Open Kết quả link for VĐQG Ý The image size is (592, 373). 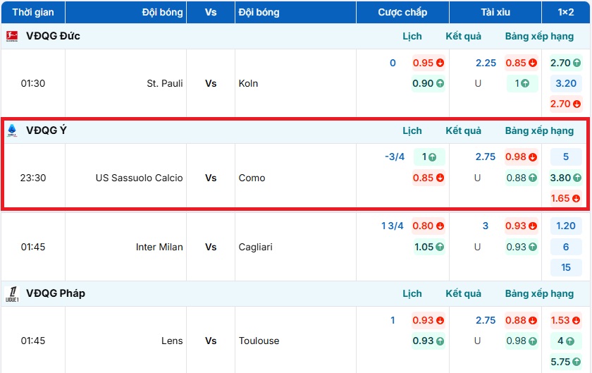[463, 130]
